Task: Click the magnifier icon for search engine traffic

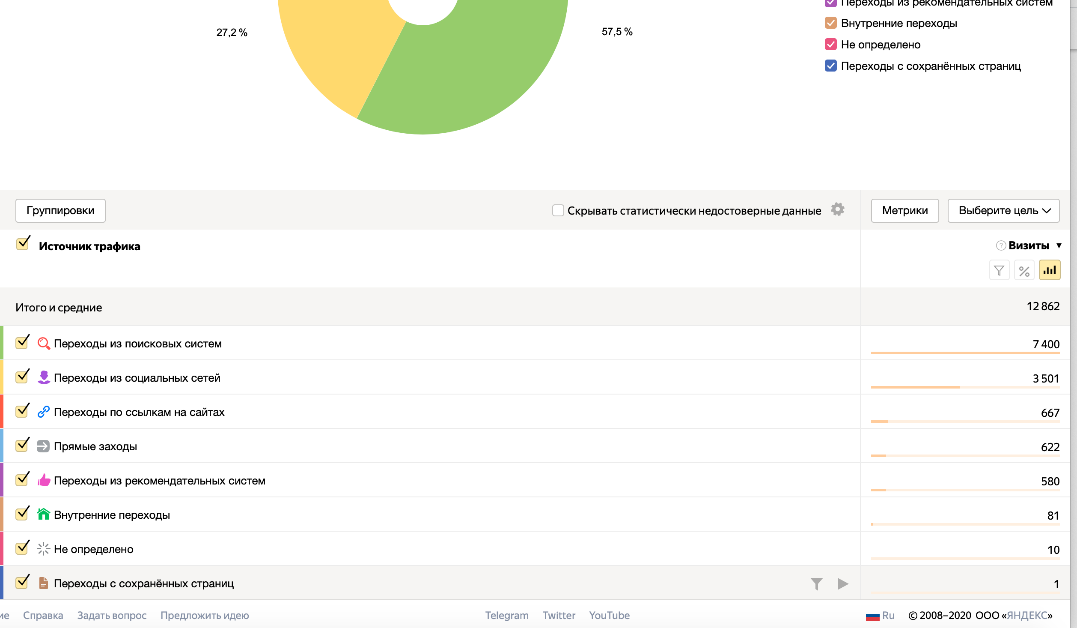Action: click(x=43, y=344)
